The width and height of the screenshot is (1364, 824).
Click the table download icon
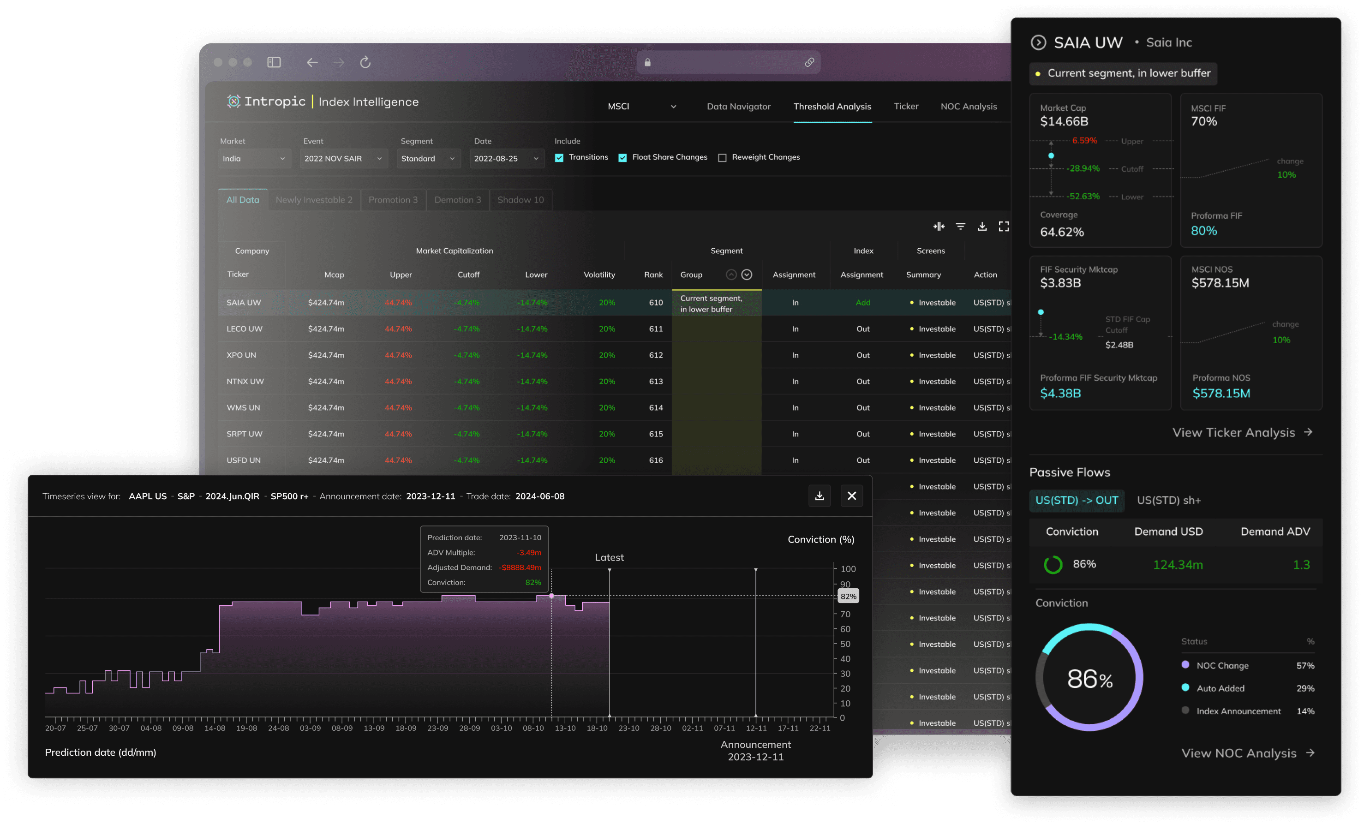tap(982, 227)
